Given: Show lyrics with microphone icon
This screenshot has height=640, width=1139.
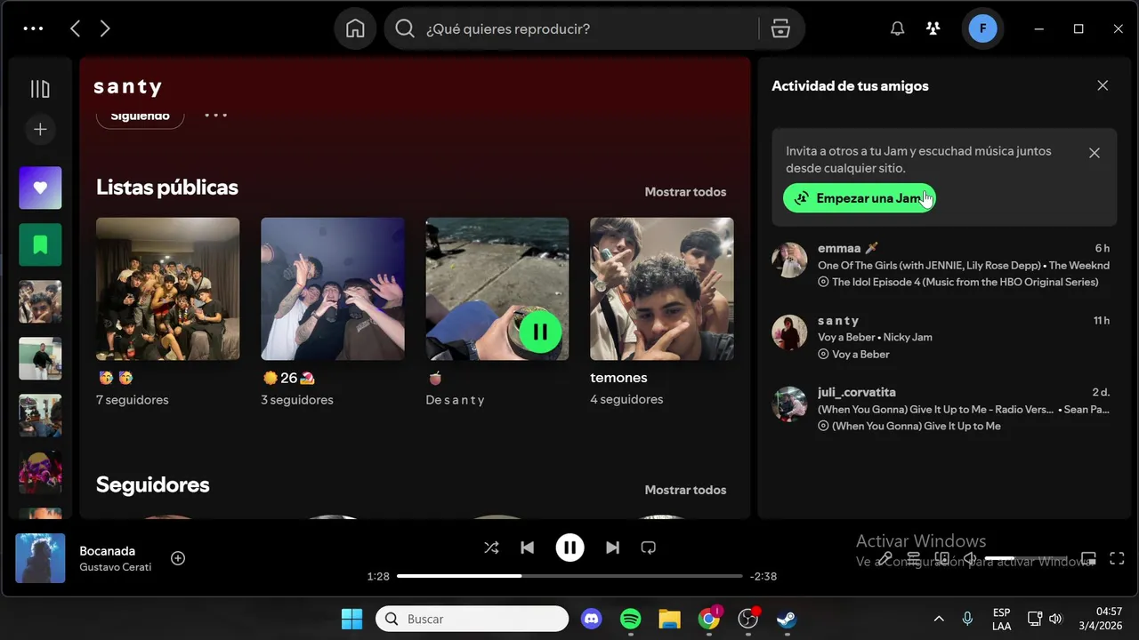Looking at the screenshot, I should [x=885, y=558].
